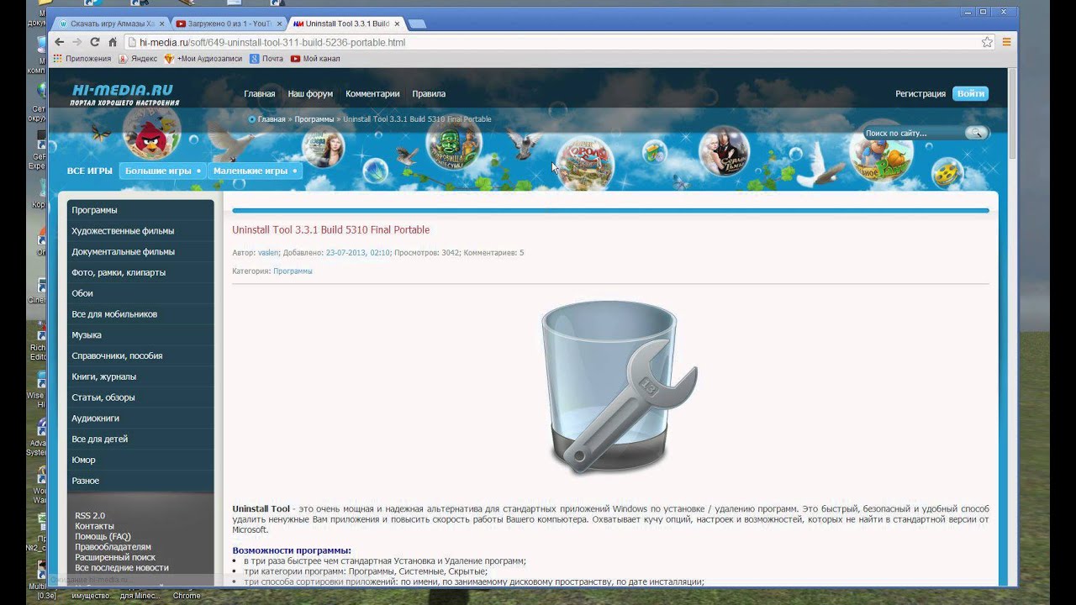Open Комментарии in the site menu
Image resolution: width=1076 pixels, height=605 pixels.
pyautogui.click(x=372, y=94)
